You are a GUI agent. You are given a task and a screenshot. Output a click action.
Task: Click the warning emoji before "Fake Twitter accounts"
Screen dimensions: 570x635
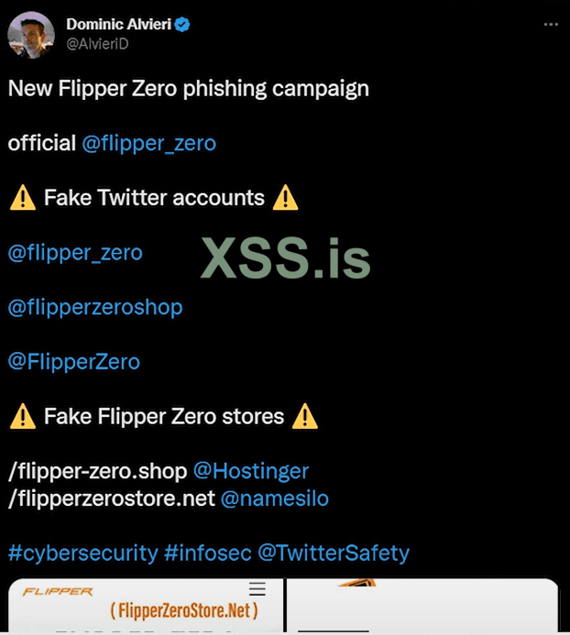[x=22, y=198]
